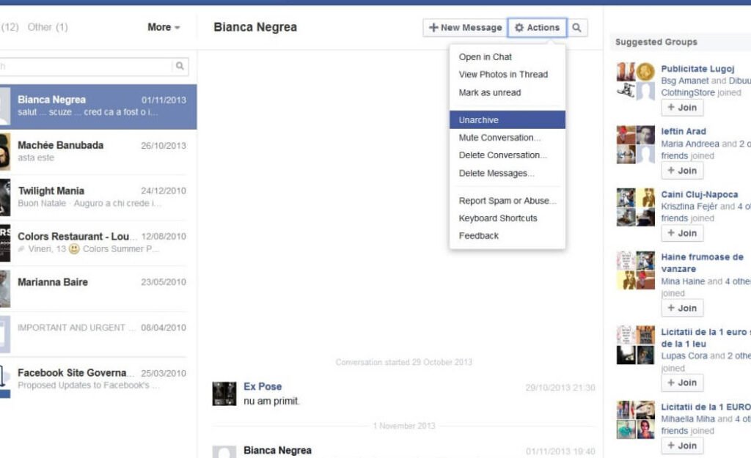Click the search icon in conversation search box
The height and width of the screenshot is (458, 751).
[180, 66]
